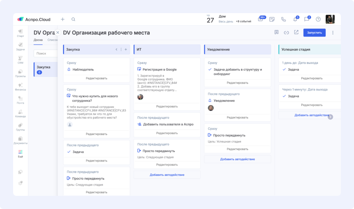Open three-dot menu next to Запустить

[333, 33]
